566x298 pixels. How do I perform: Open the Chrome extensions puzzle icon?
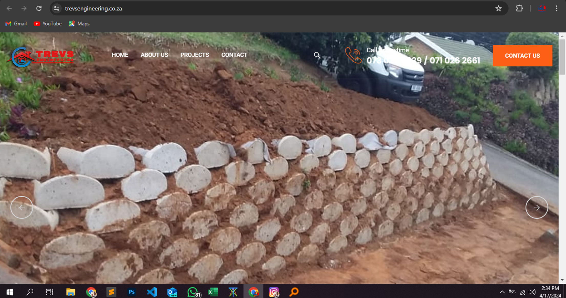[x=519, y=8]
